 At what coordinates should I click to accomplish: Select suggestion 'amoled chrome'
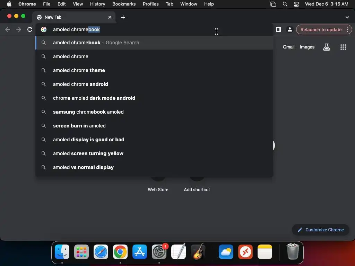pyautogui.click(x=154, y=56)
